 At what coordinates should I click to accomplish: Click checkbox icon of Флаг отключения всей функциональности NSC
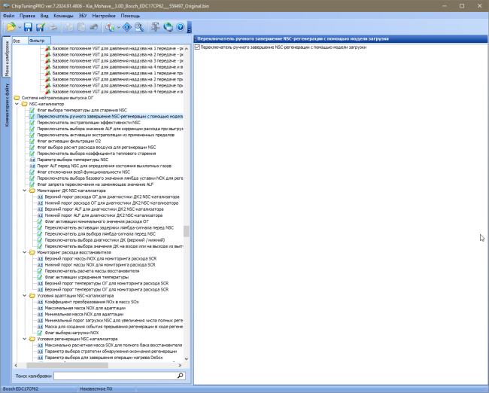(32, 172)
